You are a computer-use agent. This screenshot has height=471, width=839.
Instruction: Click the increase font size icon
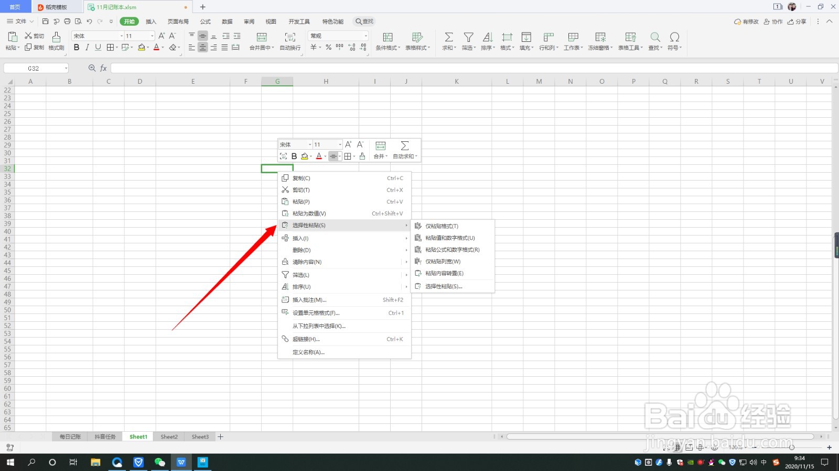click(162, 36)
